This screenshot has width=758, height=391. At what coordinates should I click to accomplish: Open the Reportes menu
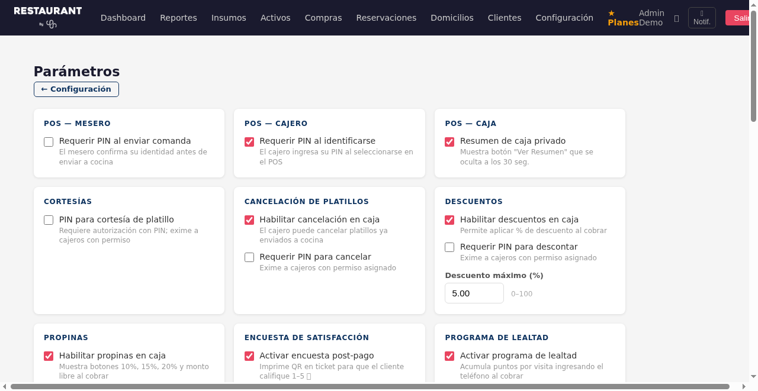point(178,18)
